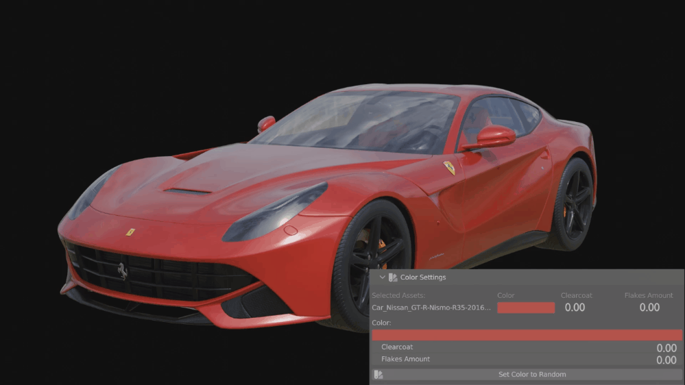This screenshot has height=385, width=685.
Task: Open the red color swatch in asset row
Action: (x=526, y=308)
